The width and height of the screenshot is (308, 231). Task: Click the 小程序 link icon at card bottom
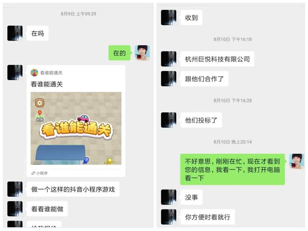[33, 173]
